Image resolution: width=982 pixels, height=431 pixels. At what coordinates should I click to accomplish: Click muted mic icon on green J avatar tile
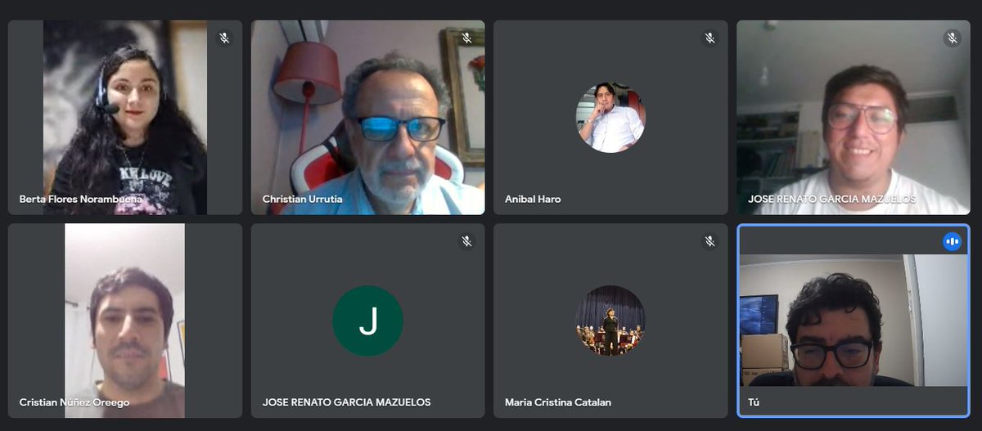tap(467, 241)
